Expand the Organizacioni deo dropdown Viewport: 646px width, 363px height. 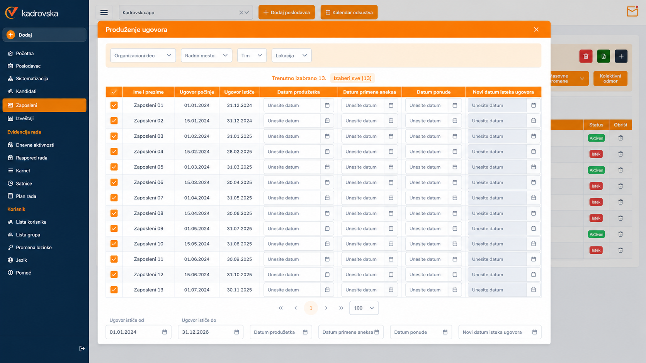(143, 56)
